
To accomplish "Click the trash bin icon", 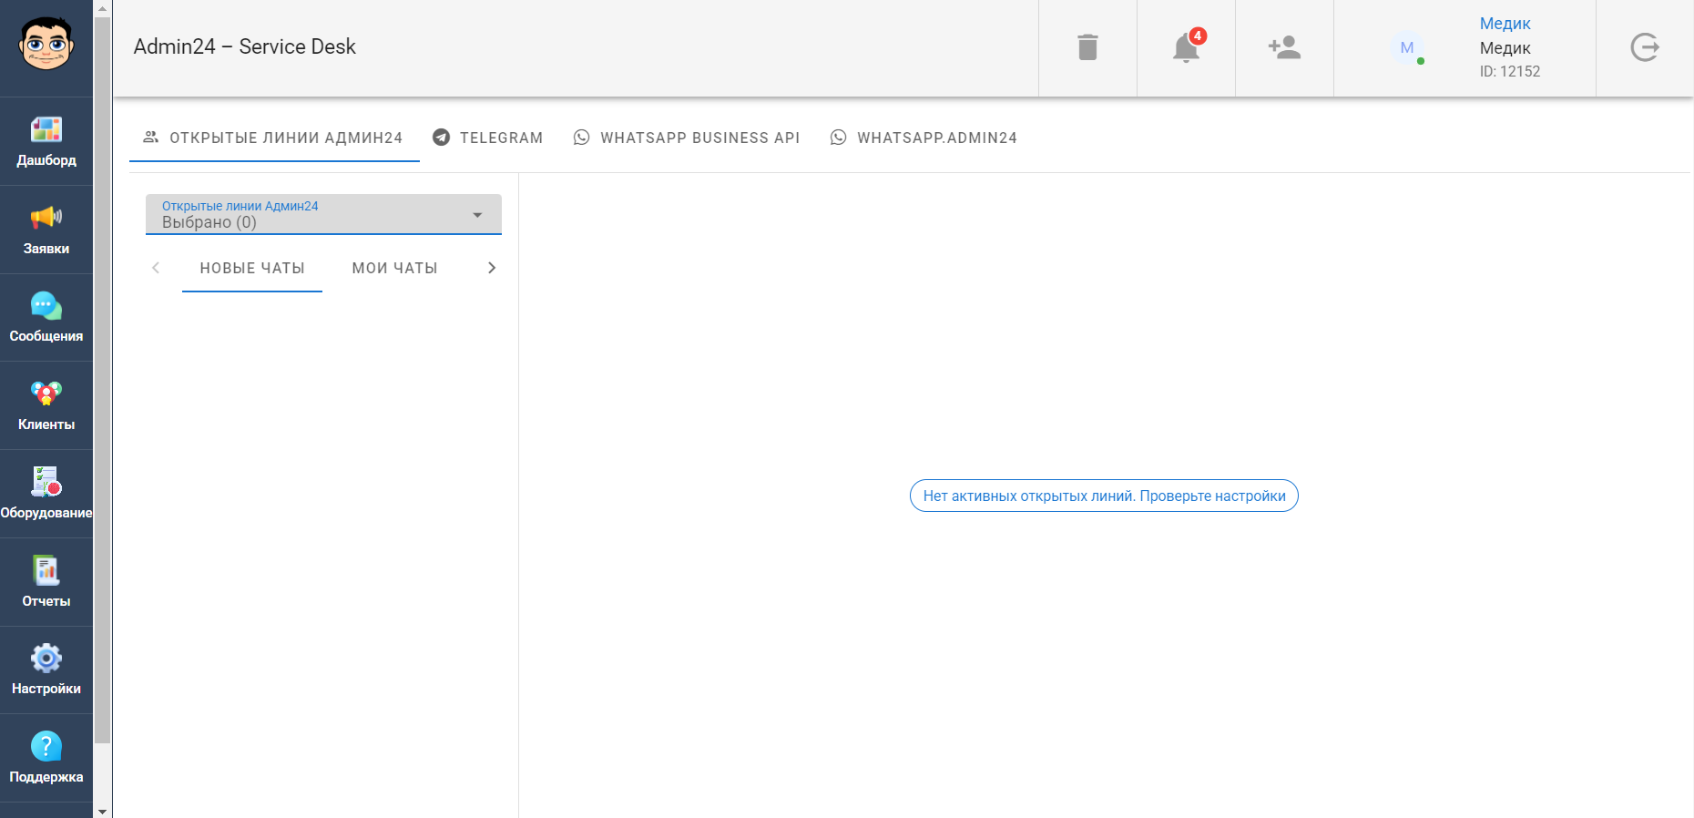I will [x=1087, y=47].
